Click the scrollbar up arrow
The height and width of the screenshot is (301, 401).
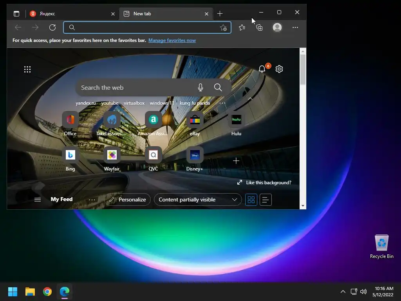[x=303, y=51]
